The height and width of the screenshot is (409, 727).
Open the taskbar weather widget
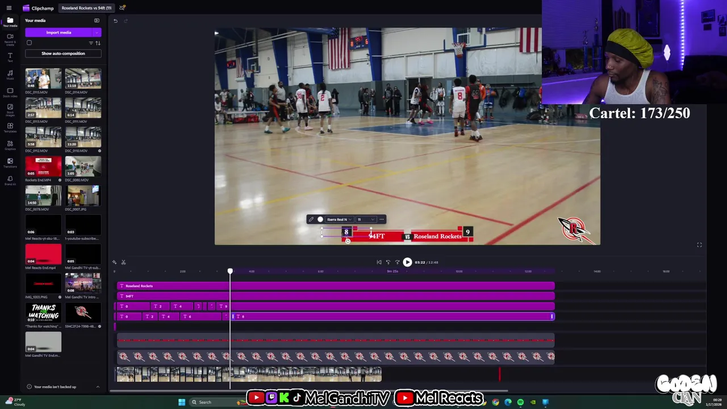tap(16, 402)
